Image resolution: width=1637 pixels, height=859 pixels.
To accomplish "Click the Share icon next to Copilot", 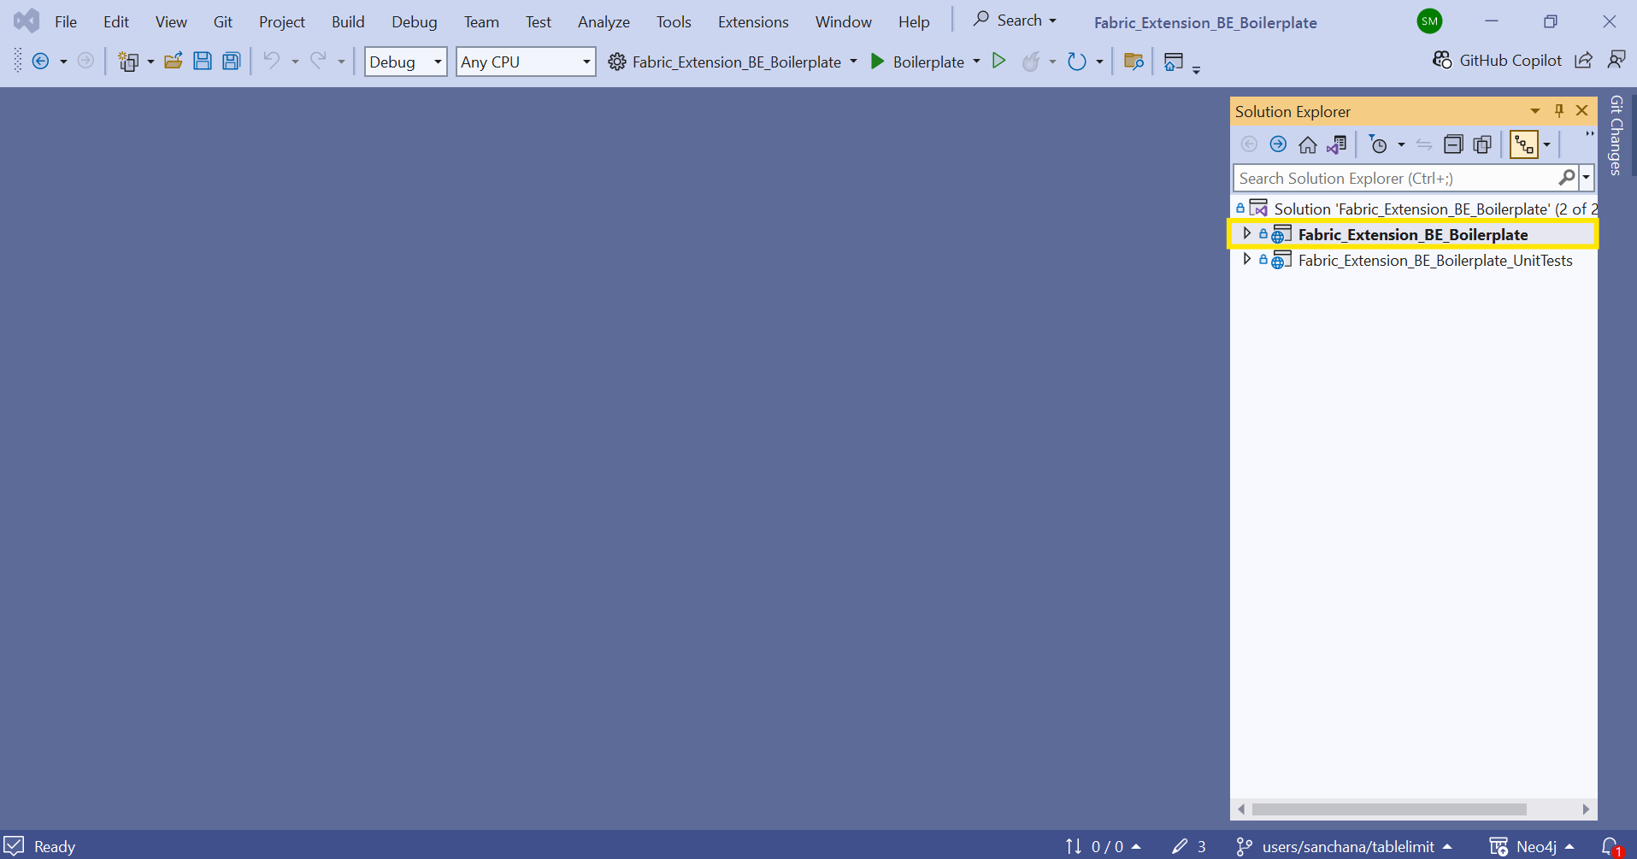I will coord(1584,60).
